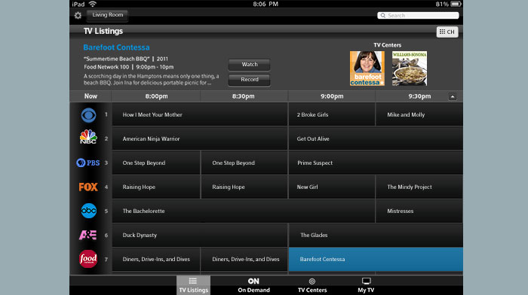The image size is (528, 295).
Task: Open the Barefoot Contessa title link
Action: (x=116, y=47)
